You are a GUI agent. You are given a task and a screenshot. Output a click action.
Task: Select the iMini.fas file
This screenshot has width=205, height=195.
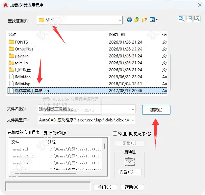20,77
